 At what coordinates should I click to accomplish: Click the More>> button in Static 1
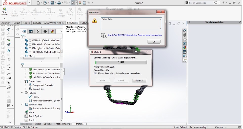pos(139,80)
